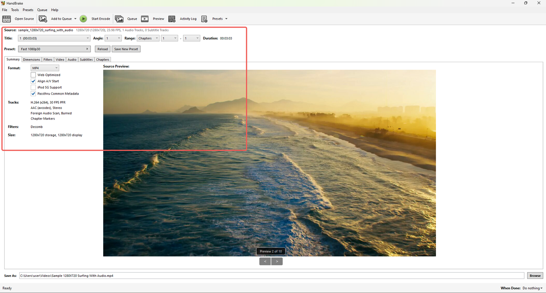Click the Save As file path field
This screenshot has height=293, width=546.
(272, 276)
